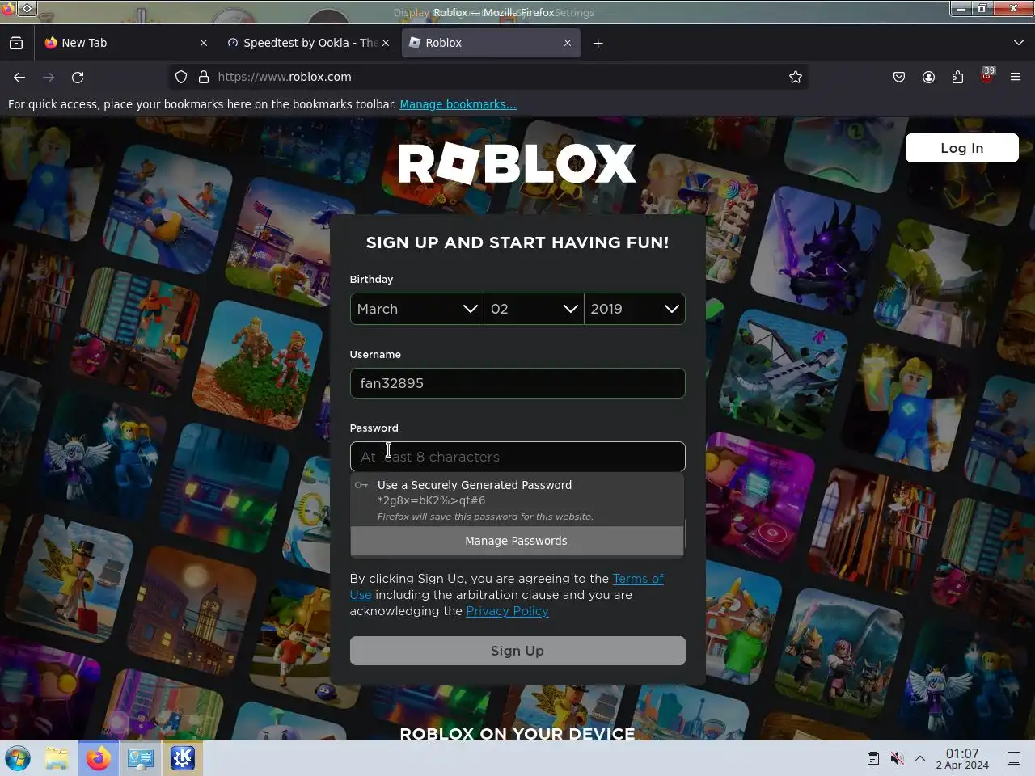This screenshot has height=776, width=1035.
Task: Close the New Tab tab
Action: pos(204,43)
